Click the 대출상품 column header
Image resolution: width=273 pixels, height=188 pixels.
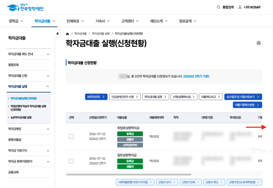point(122,117)
